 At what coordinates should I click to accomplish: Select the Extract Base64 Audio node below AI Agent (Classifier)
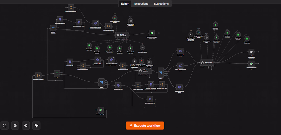pos(138,85)
